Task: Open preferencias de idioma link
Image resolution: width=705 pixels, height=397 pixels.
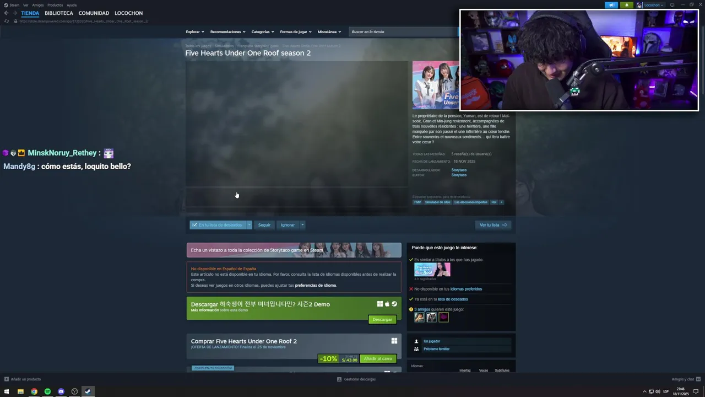Action: point(315,285)
